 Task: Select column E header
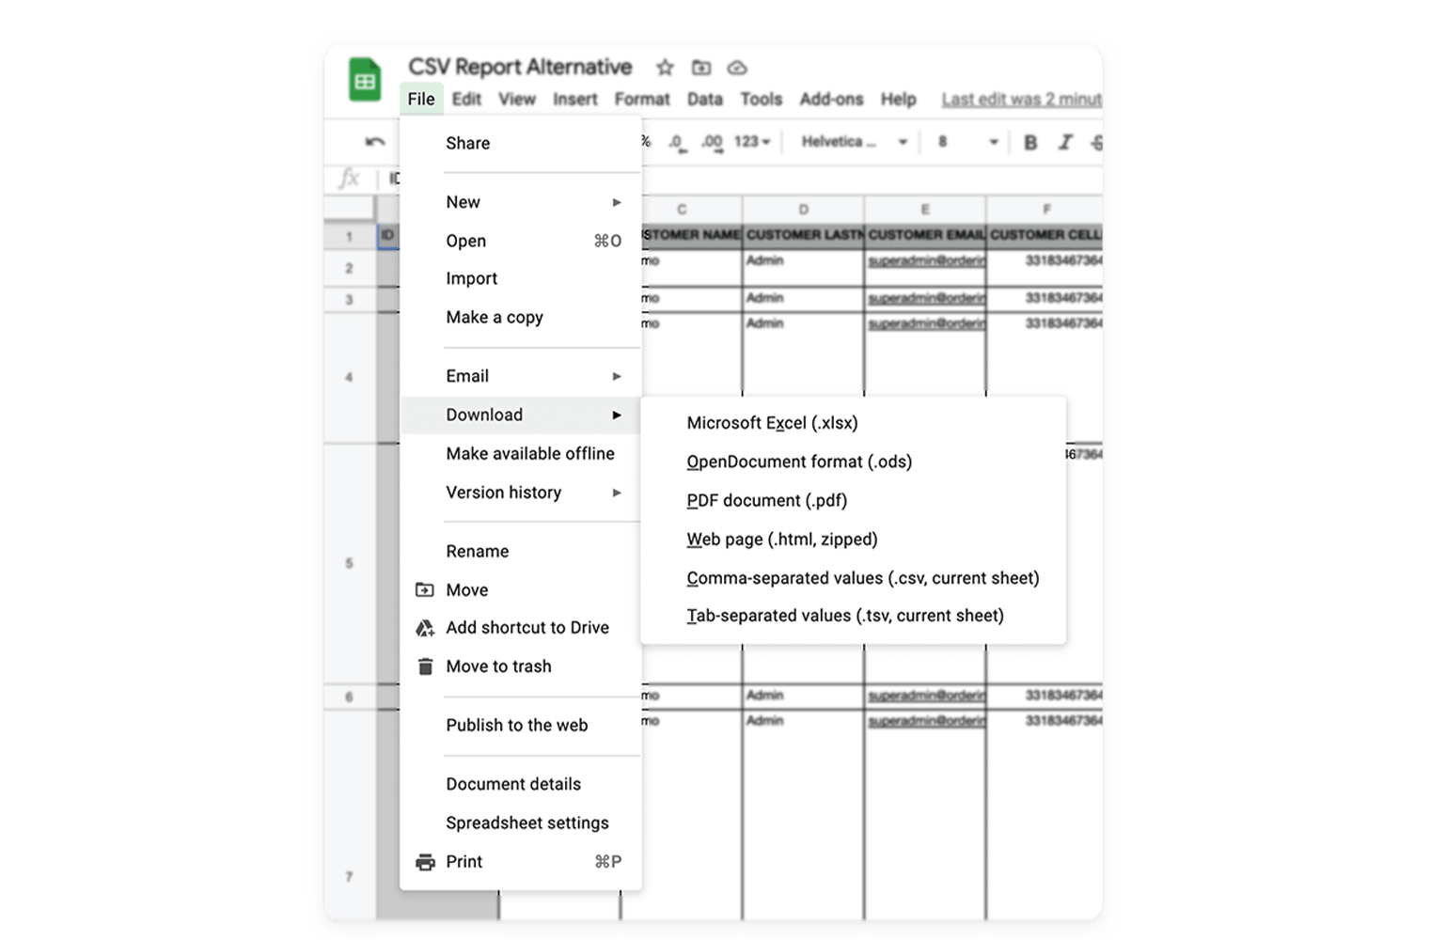point(925,209)
